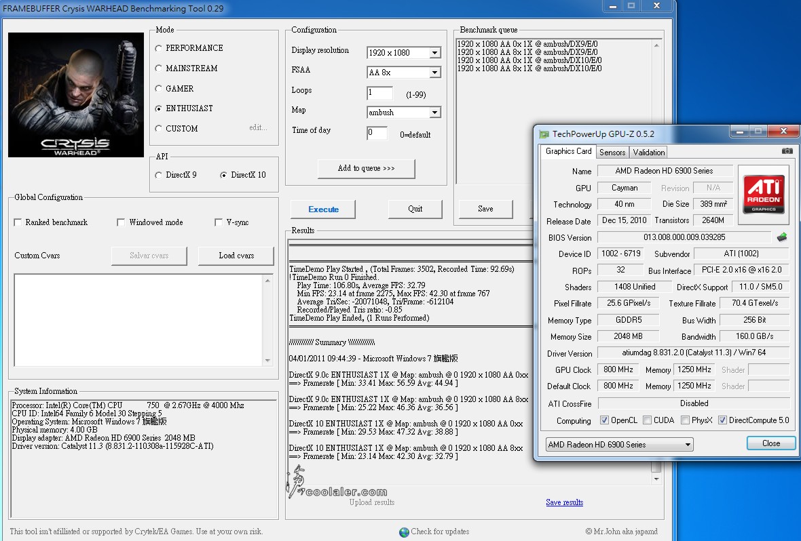Click the Quit button

pyautogui.click(x=415, y=209)
